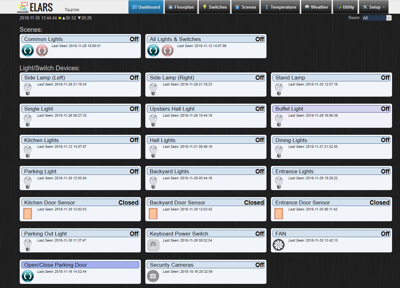The height and width of the screenshot is (288, 400).
Task: Toggle the Dining Lights bulb
Action: click(279, 152)
